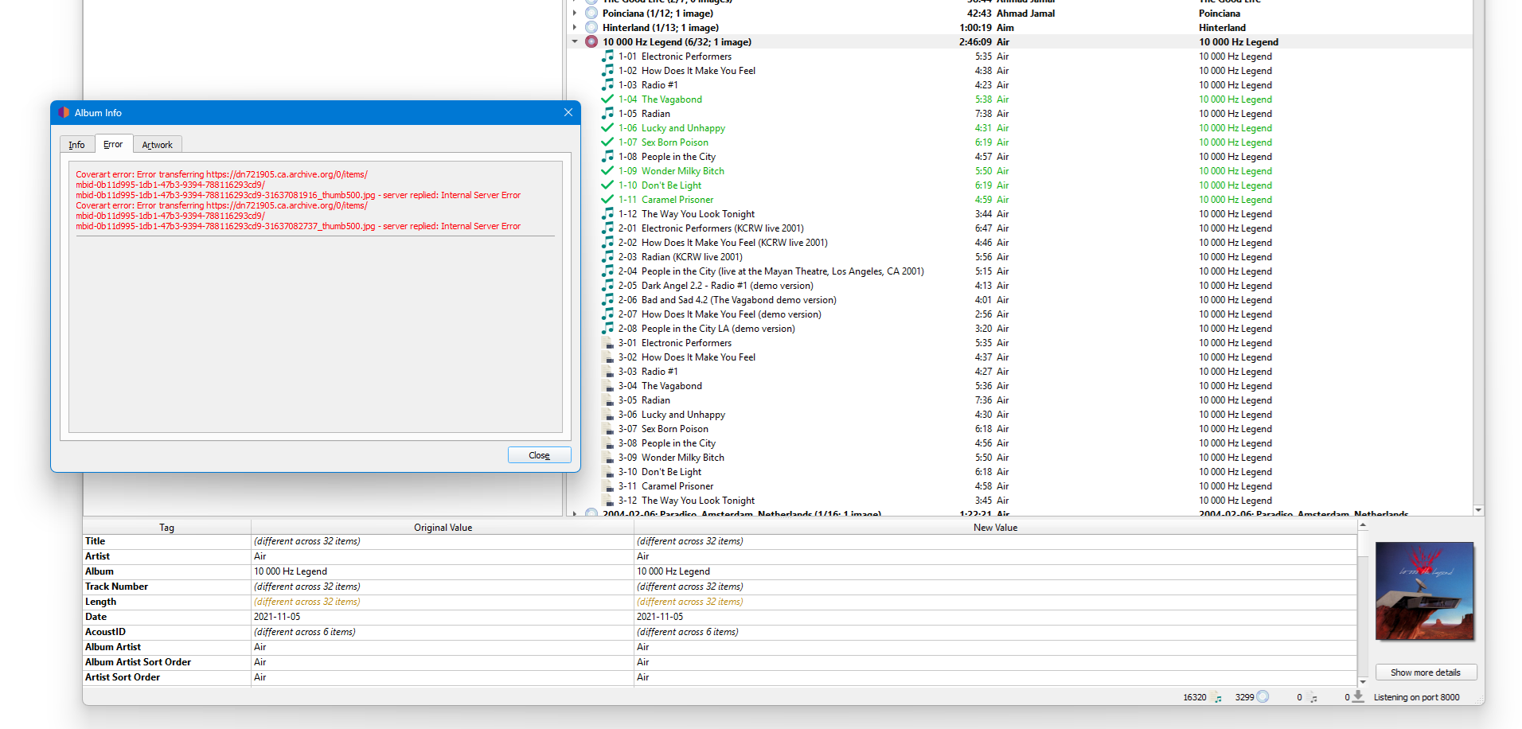
Task: Select the Album tag row in metadata table
Action: (100, 571)
